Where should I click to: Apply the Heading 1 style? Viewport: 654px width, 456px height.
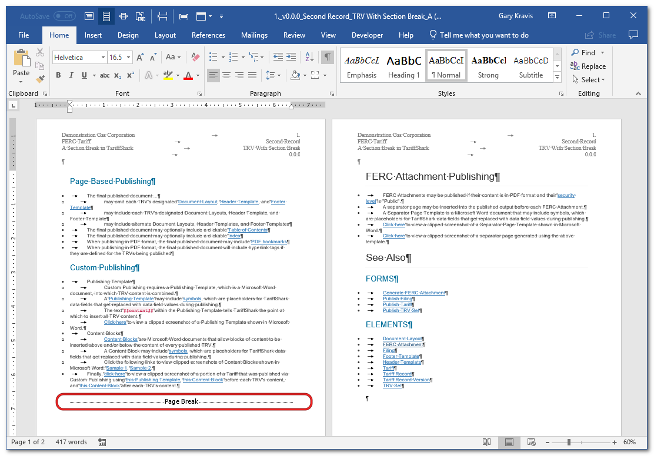(403, 66)
